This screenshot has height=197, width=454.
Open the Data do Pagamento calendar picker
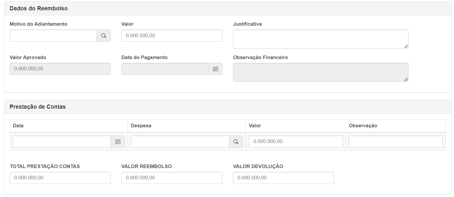tap(215, 69)
